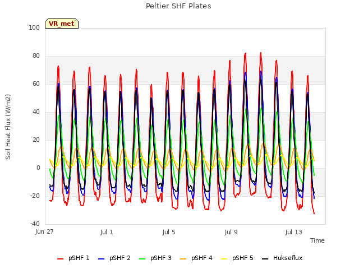Click the Soil Heat Flux axis title
The height and width of the screenshot is (269, 359).
pyautogui.click(x=8, y=127)
